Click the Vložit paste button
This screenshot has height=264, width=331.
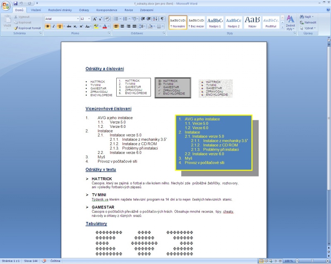7,22
